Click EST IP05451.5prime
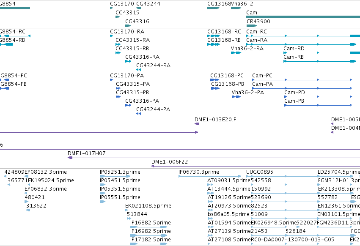360x246 pixels. coord(103,185)
